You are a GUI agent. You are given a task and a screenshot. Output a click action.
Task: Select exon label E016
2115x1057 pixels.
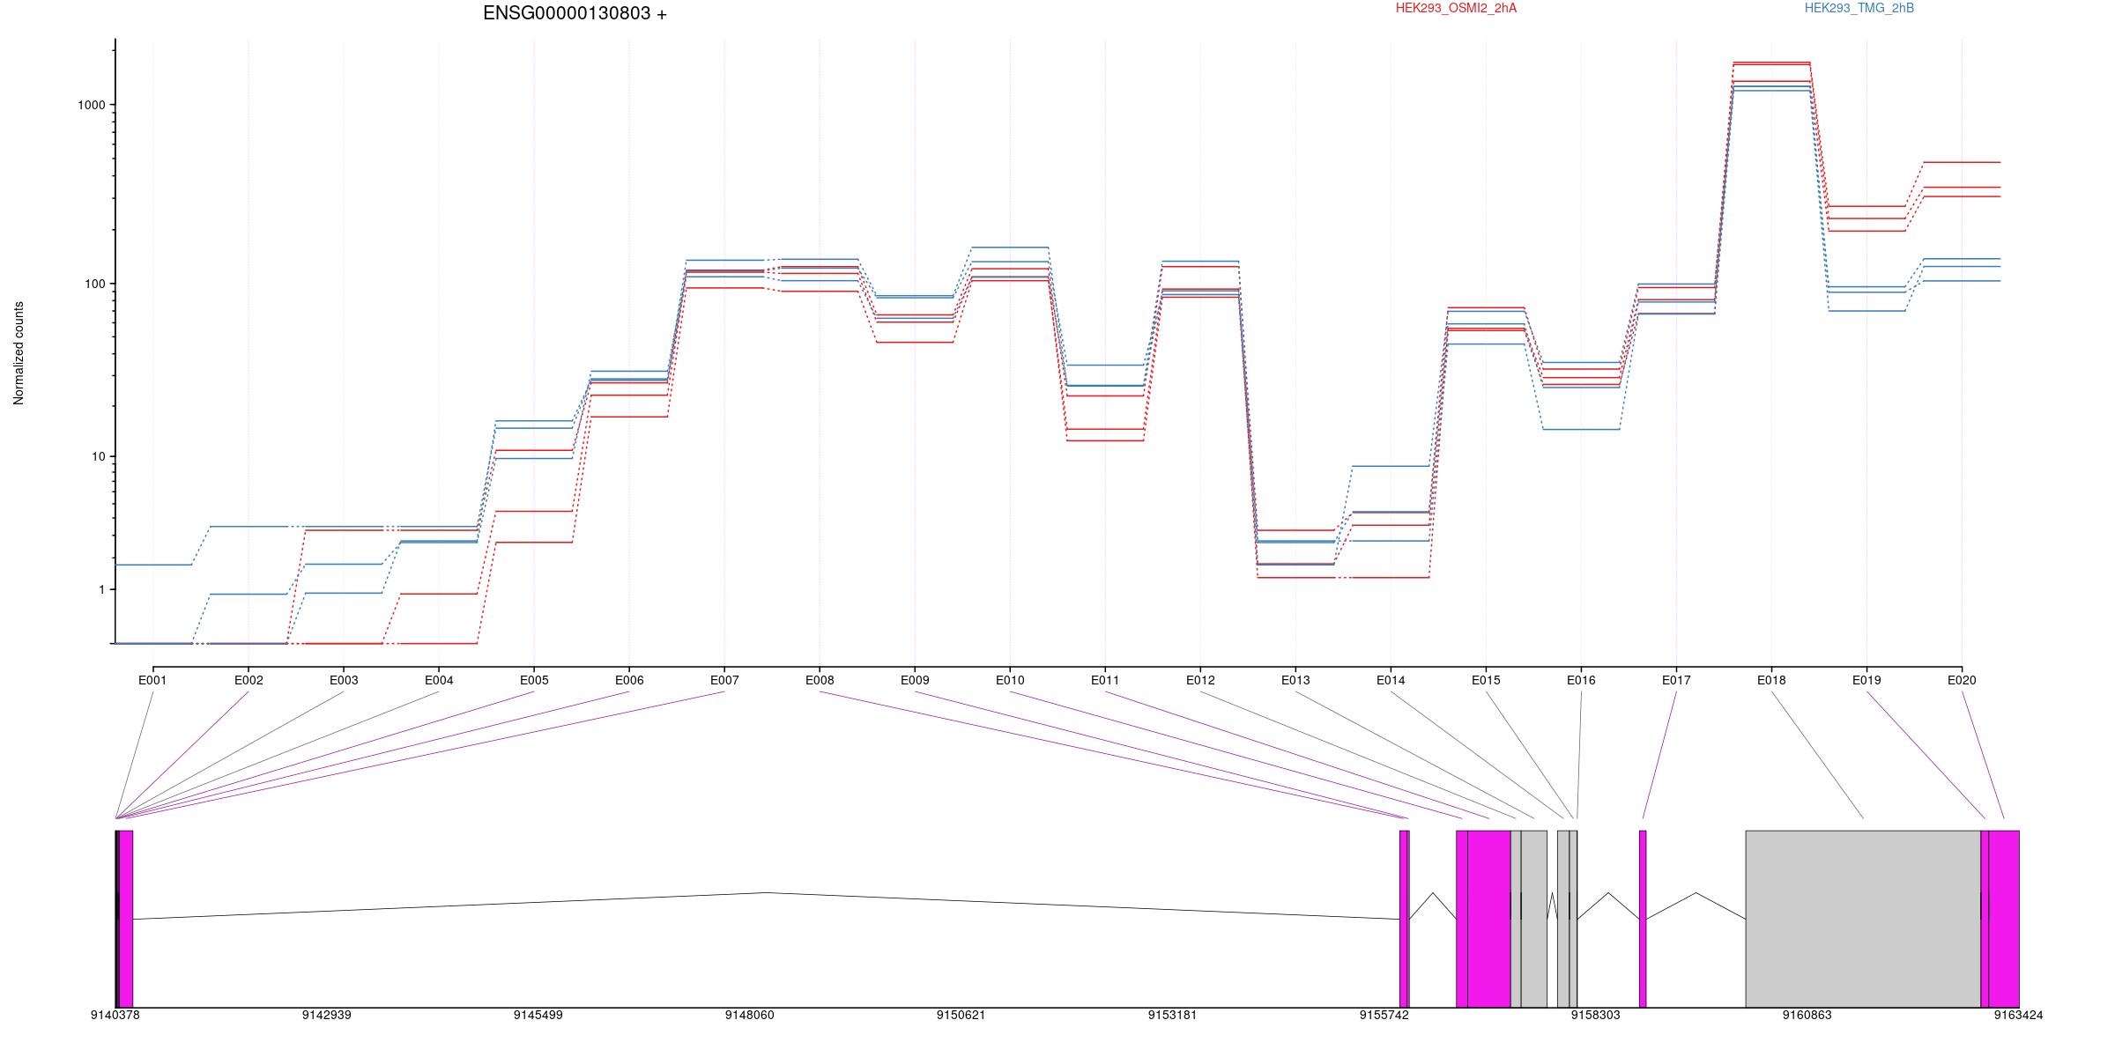point(1581,680)
